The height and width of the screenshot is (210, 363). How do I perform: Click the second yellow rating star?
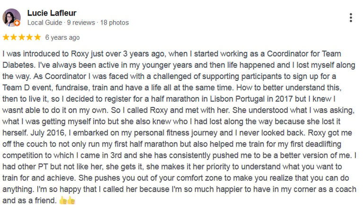pos(14,37)
